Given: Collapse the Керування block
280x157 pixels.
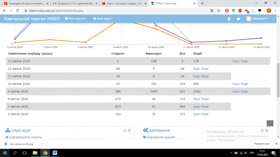Looking at the screenshot, I should point(262,131).
